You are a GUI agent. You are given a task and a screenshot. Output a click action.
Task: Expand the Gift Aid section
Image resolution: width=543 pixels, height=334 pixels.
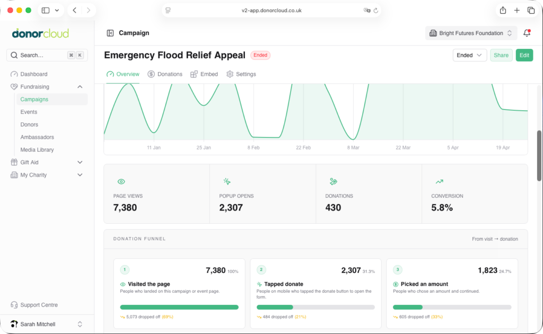tap(80, 162)
